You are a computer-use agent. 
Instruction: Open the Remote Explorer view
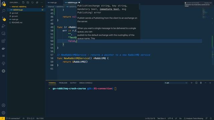(3, 33)
